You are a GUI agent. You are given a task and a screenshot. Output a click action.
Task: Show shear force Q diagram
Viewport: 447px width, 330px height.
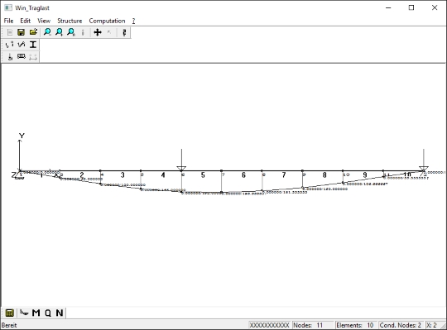(48, 313)
